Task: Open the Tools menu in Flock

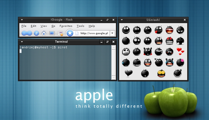Action: (x=80, y=26)
